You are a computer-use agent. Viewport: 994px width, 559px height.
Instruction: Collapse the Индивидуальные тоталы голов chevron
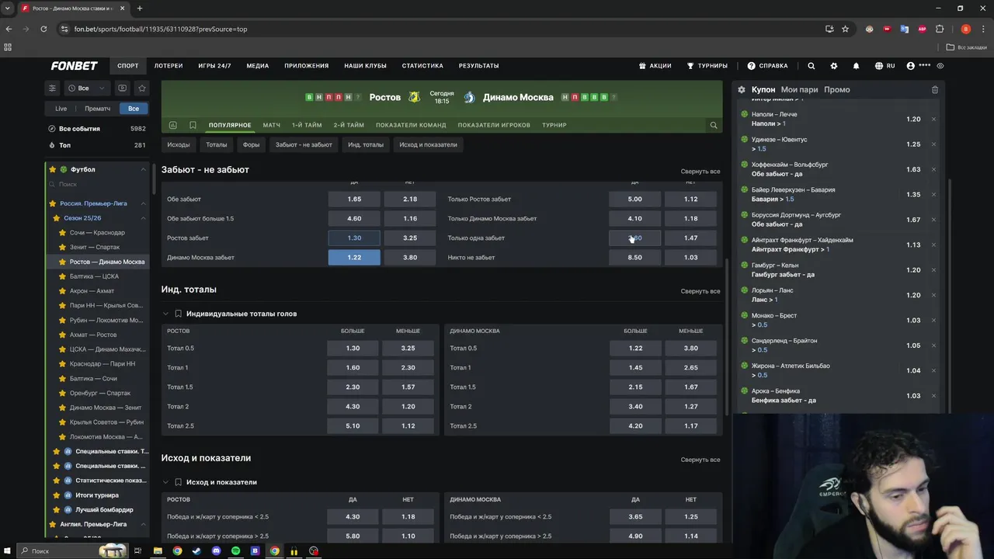pyautogui.click(x=165, y=314)
